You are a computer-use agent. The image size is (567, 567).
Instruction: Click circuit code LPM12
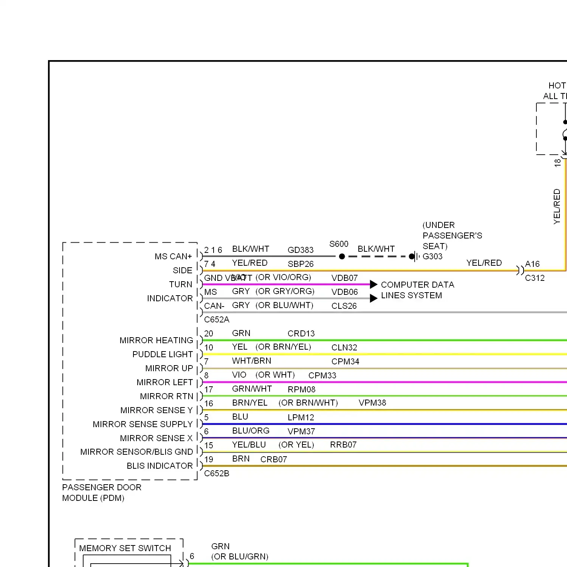click(301, 417)
